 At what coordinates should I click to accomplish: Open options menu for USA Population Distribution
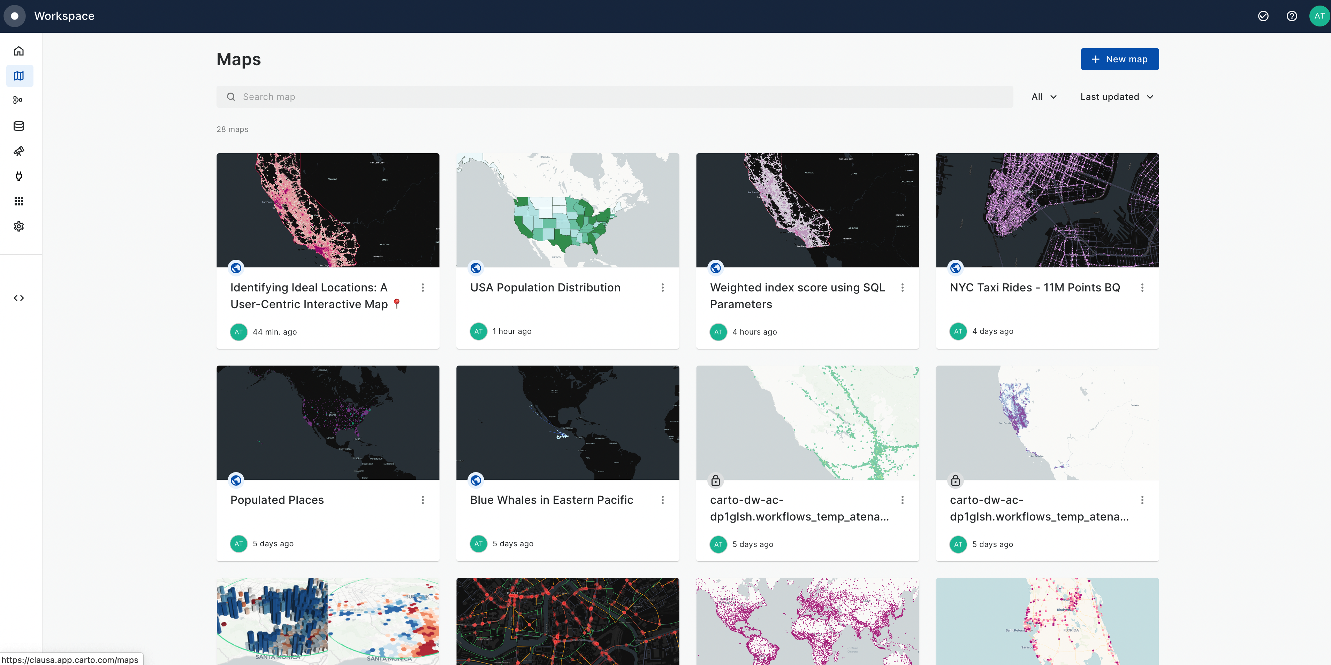point(662,287)
